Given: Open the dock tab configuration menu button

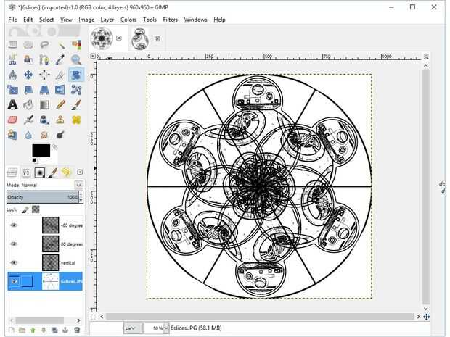Looking at the screenshot, I should point(80,172).
